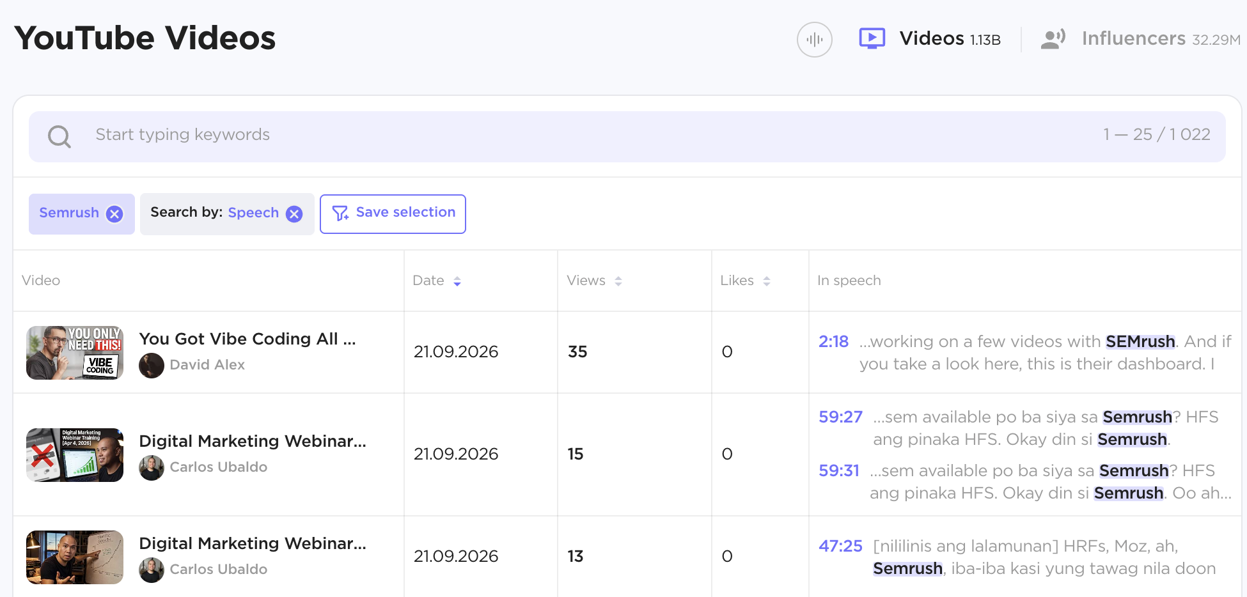Screen dimensions: 1247x597
Task: Switch to the Videos tab
Action: [x=930, y=39]
